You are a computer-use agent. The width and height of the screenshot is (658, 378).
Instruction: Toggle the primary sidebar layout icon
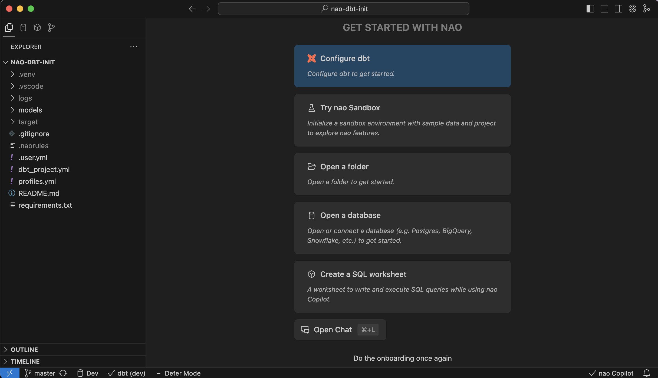pyautogui.click(x=590, y=9)
